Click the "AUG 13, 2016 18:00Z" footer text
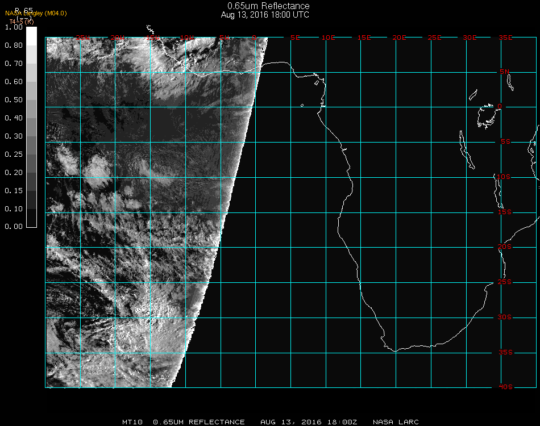The height and width of the screenshot is (426, 540). pyautogui.click(x=309, y=422)
